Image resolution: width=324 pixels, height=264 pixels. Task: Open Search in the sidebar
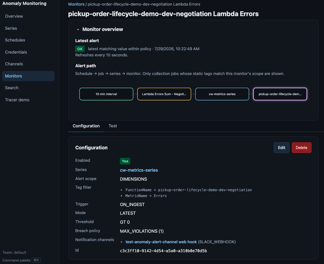(11, 88)
